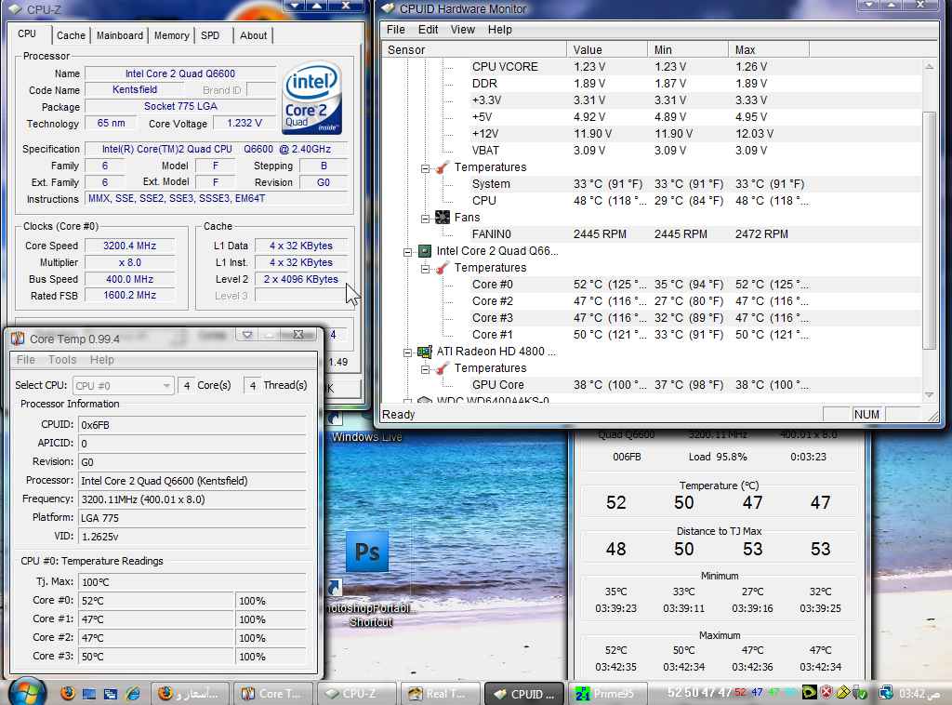This screenshot has width=952, height=705.
Task: Click the Intel Core 2 Quad logo
Action: (312, 97)
